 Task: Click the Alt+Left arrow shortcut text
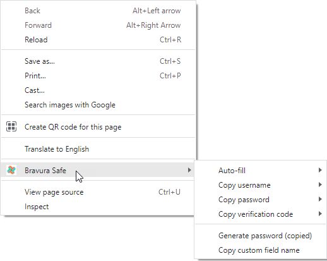(157, 11)
